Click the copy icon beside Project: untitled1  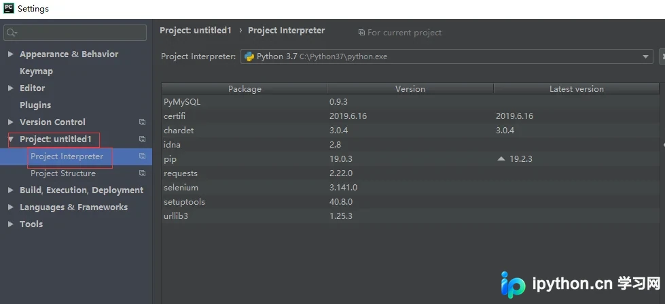(143, 139)
